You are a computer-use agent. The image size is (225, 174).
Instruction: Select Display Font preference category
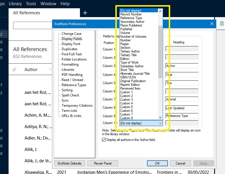(71, 44)
